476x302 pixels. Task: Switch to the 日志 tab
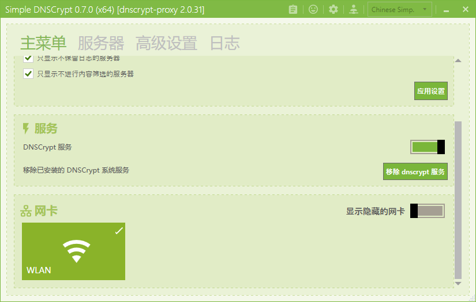[x=225, y=43]
